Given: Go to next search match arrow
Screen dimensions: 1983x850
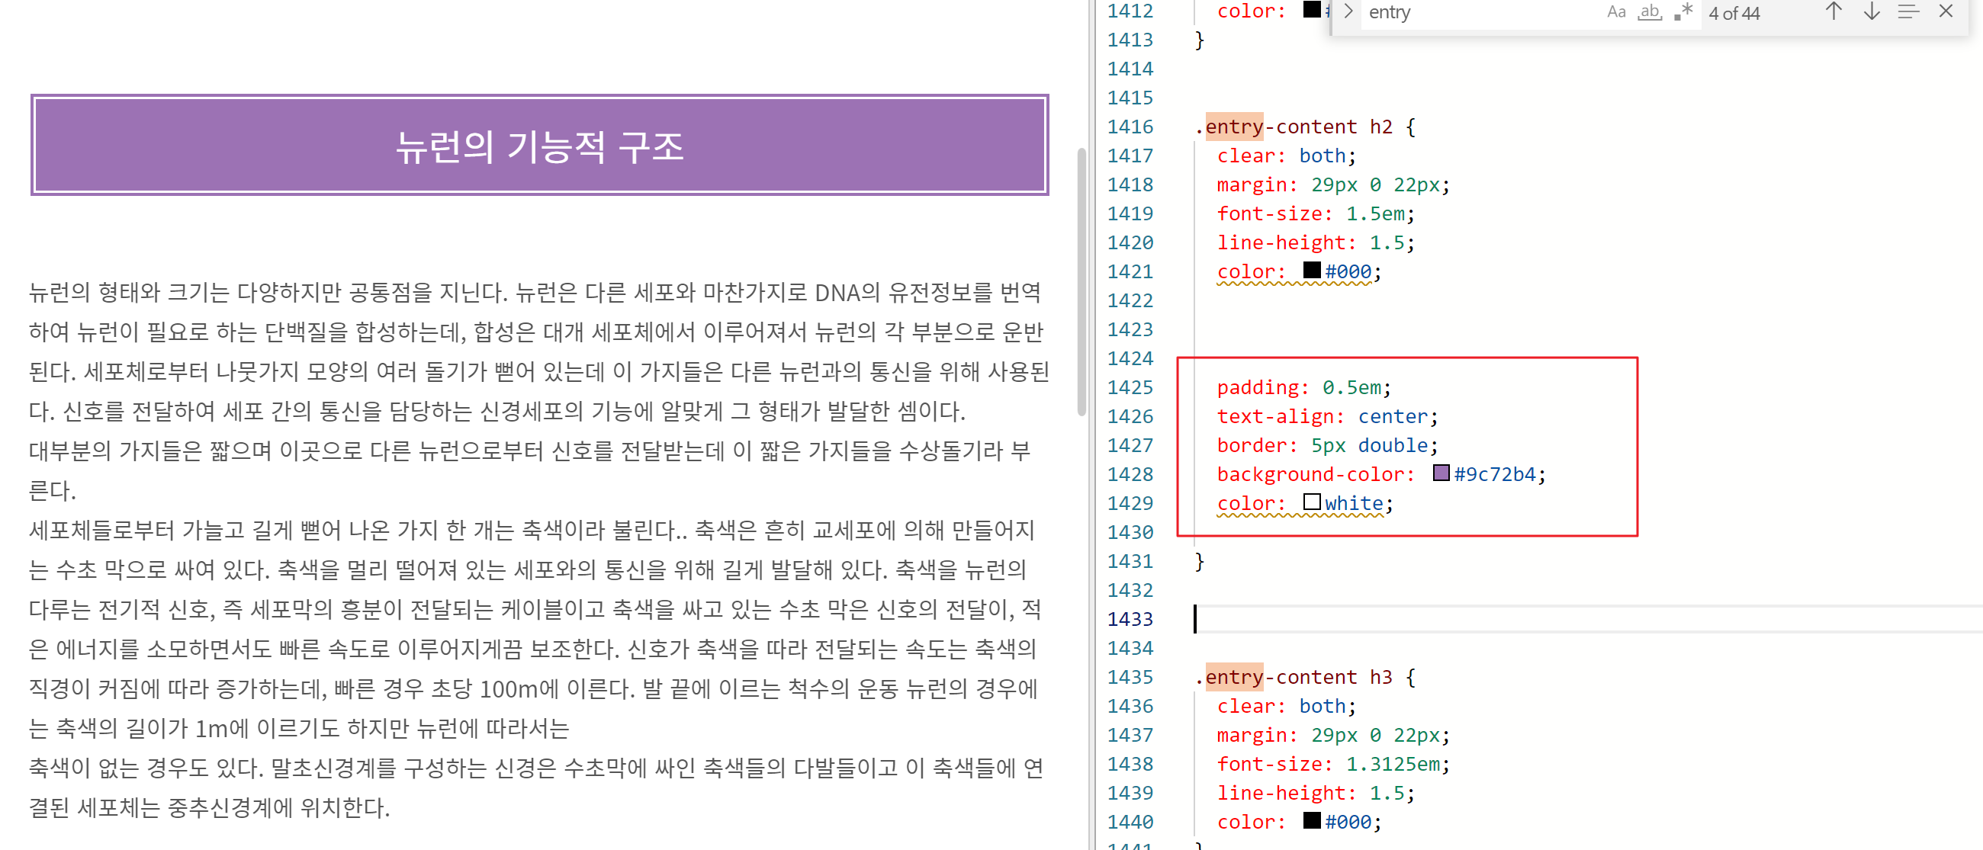Looking at the screenshot, I should pos(1872,11).
